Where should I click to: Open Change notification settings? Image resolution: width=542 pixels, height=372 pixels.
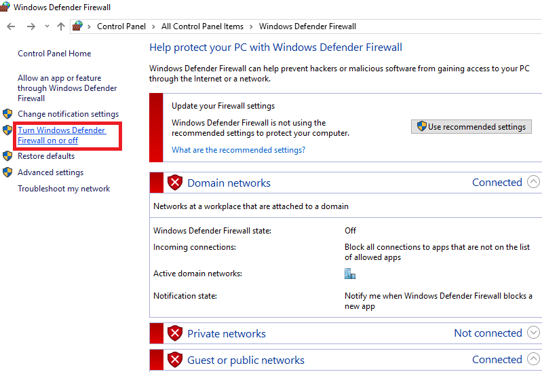click(x=68, y=114)
